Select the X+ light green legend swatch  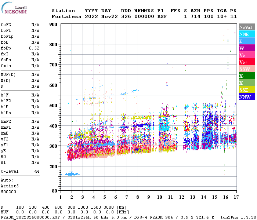(247, 83)
